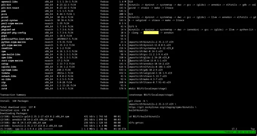Click the 'git clone -b \' line
257x136 pixels.
click(x=138, y=101)
